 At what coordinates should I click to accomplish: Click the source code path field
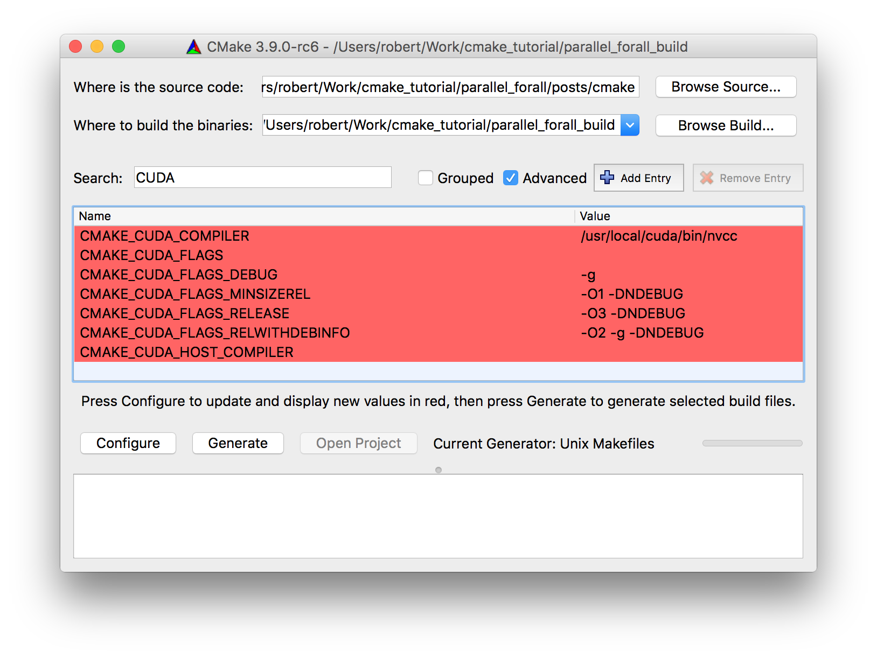[450, 87]
